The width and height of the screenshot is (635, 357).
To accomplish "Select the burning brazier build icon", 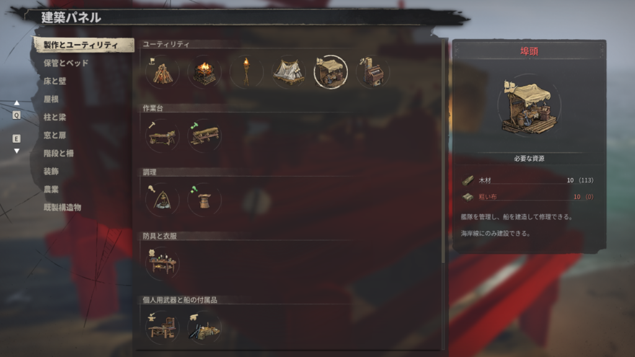I will 204,72.
